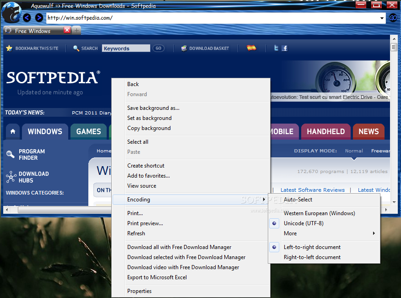The image size is (401, 298).
Task: Click the PCM 2011 Diary news headline
Action: click(x=91, y=113)
